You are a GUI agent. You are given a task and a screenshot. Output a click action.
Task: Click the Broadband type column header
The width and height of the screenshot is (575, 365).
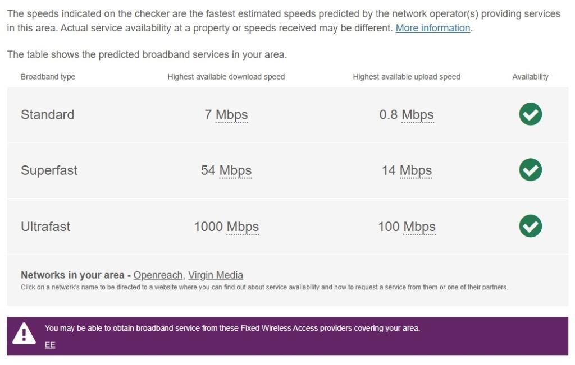tap(48, 77)
